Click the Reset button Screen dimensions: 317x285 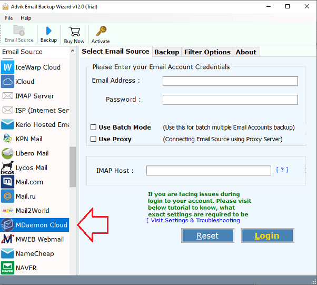pos(207,235)
